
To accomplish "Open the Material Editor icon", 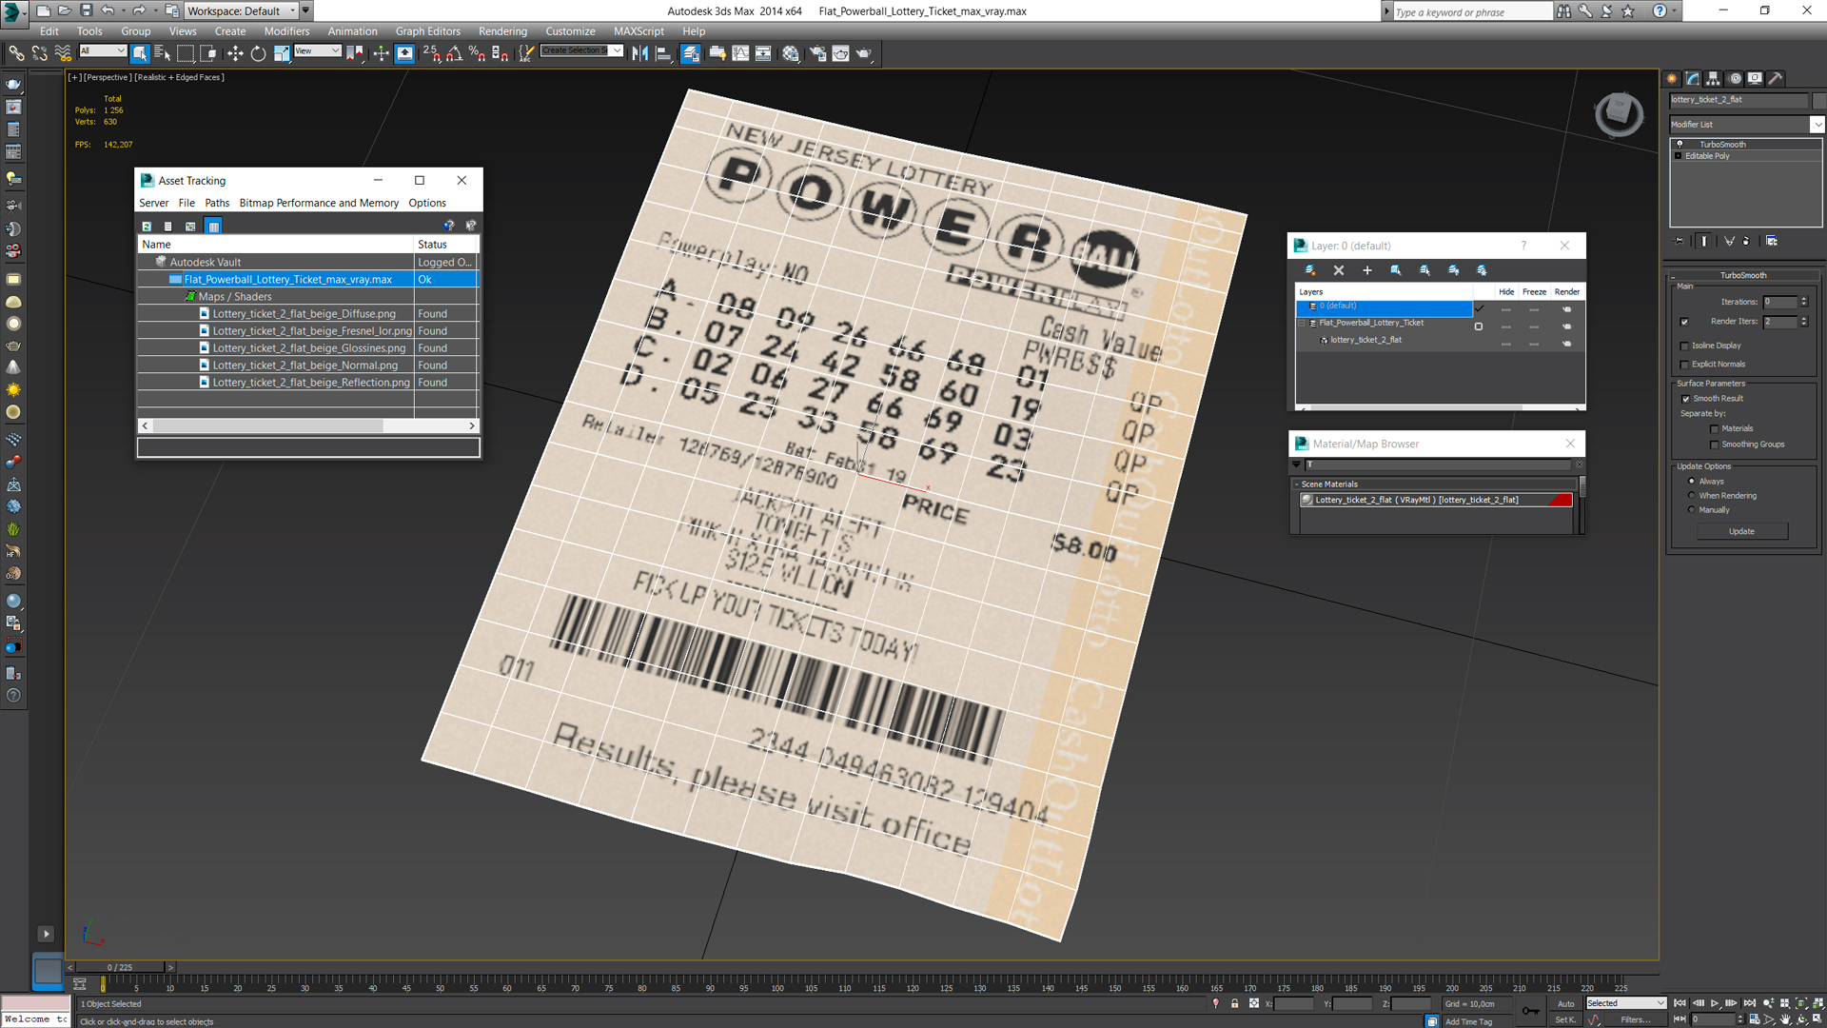I will [791, 53].
